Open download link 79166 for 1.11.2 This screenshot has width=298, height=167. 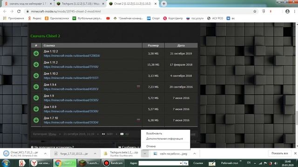[x=71, y=67]
